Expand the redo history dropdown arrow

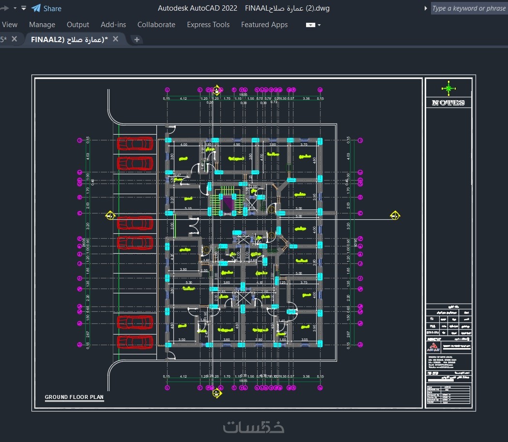point(15,8)
